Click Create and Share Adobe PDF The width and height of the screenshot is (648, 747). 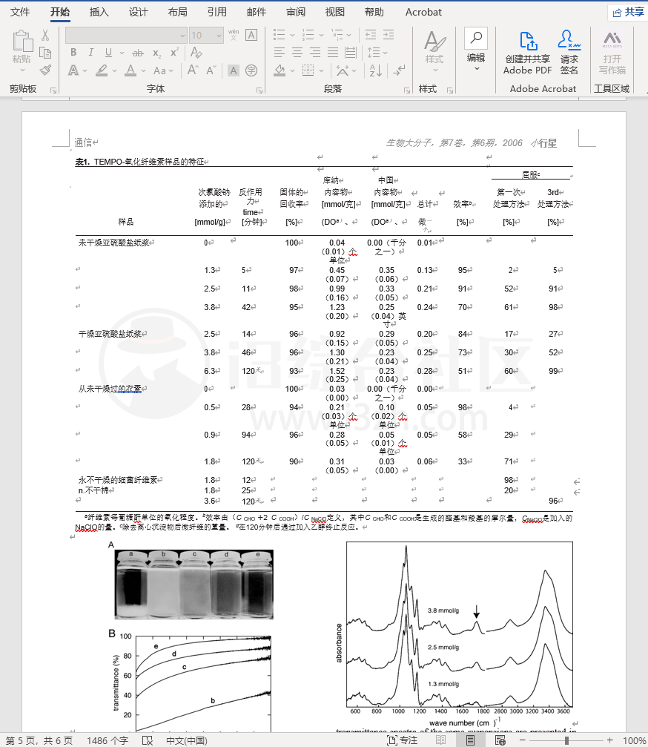click(x=528, y=53)
